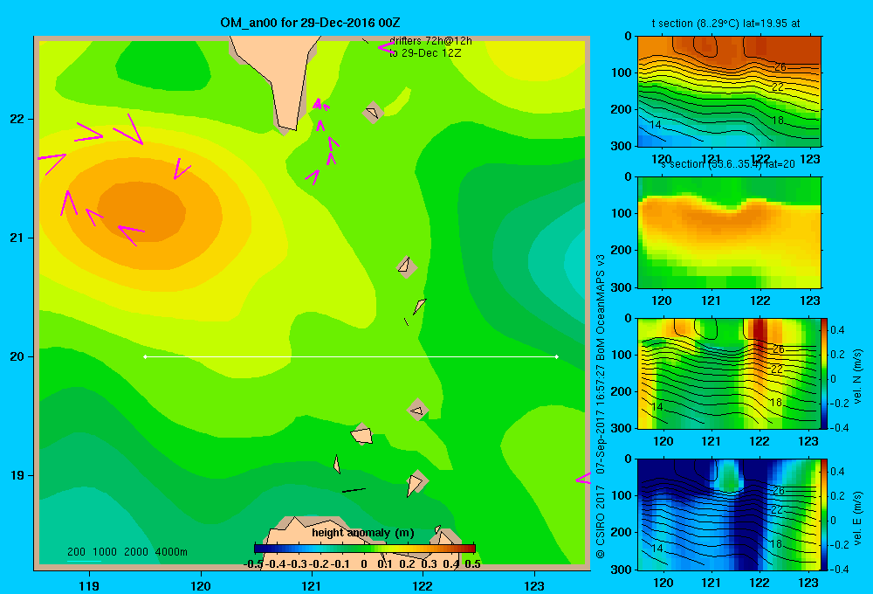This screenshot has height=594, width=873.
Task: Click the 14 contour label in temperature section
Action: pyautogui.click(x=656, y=125)
